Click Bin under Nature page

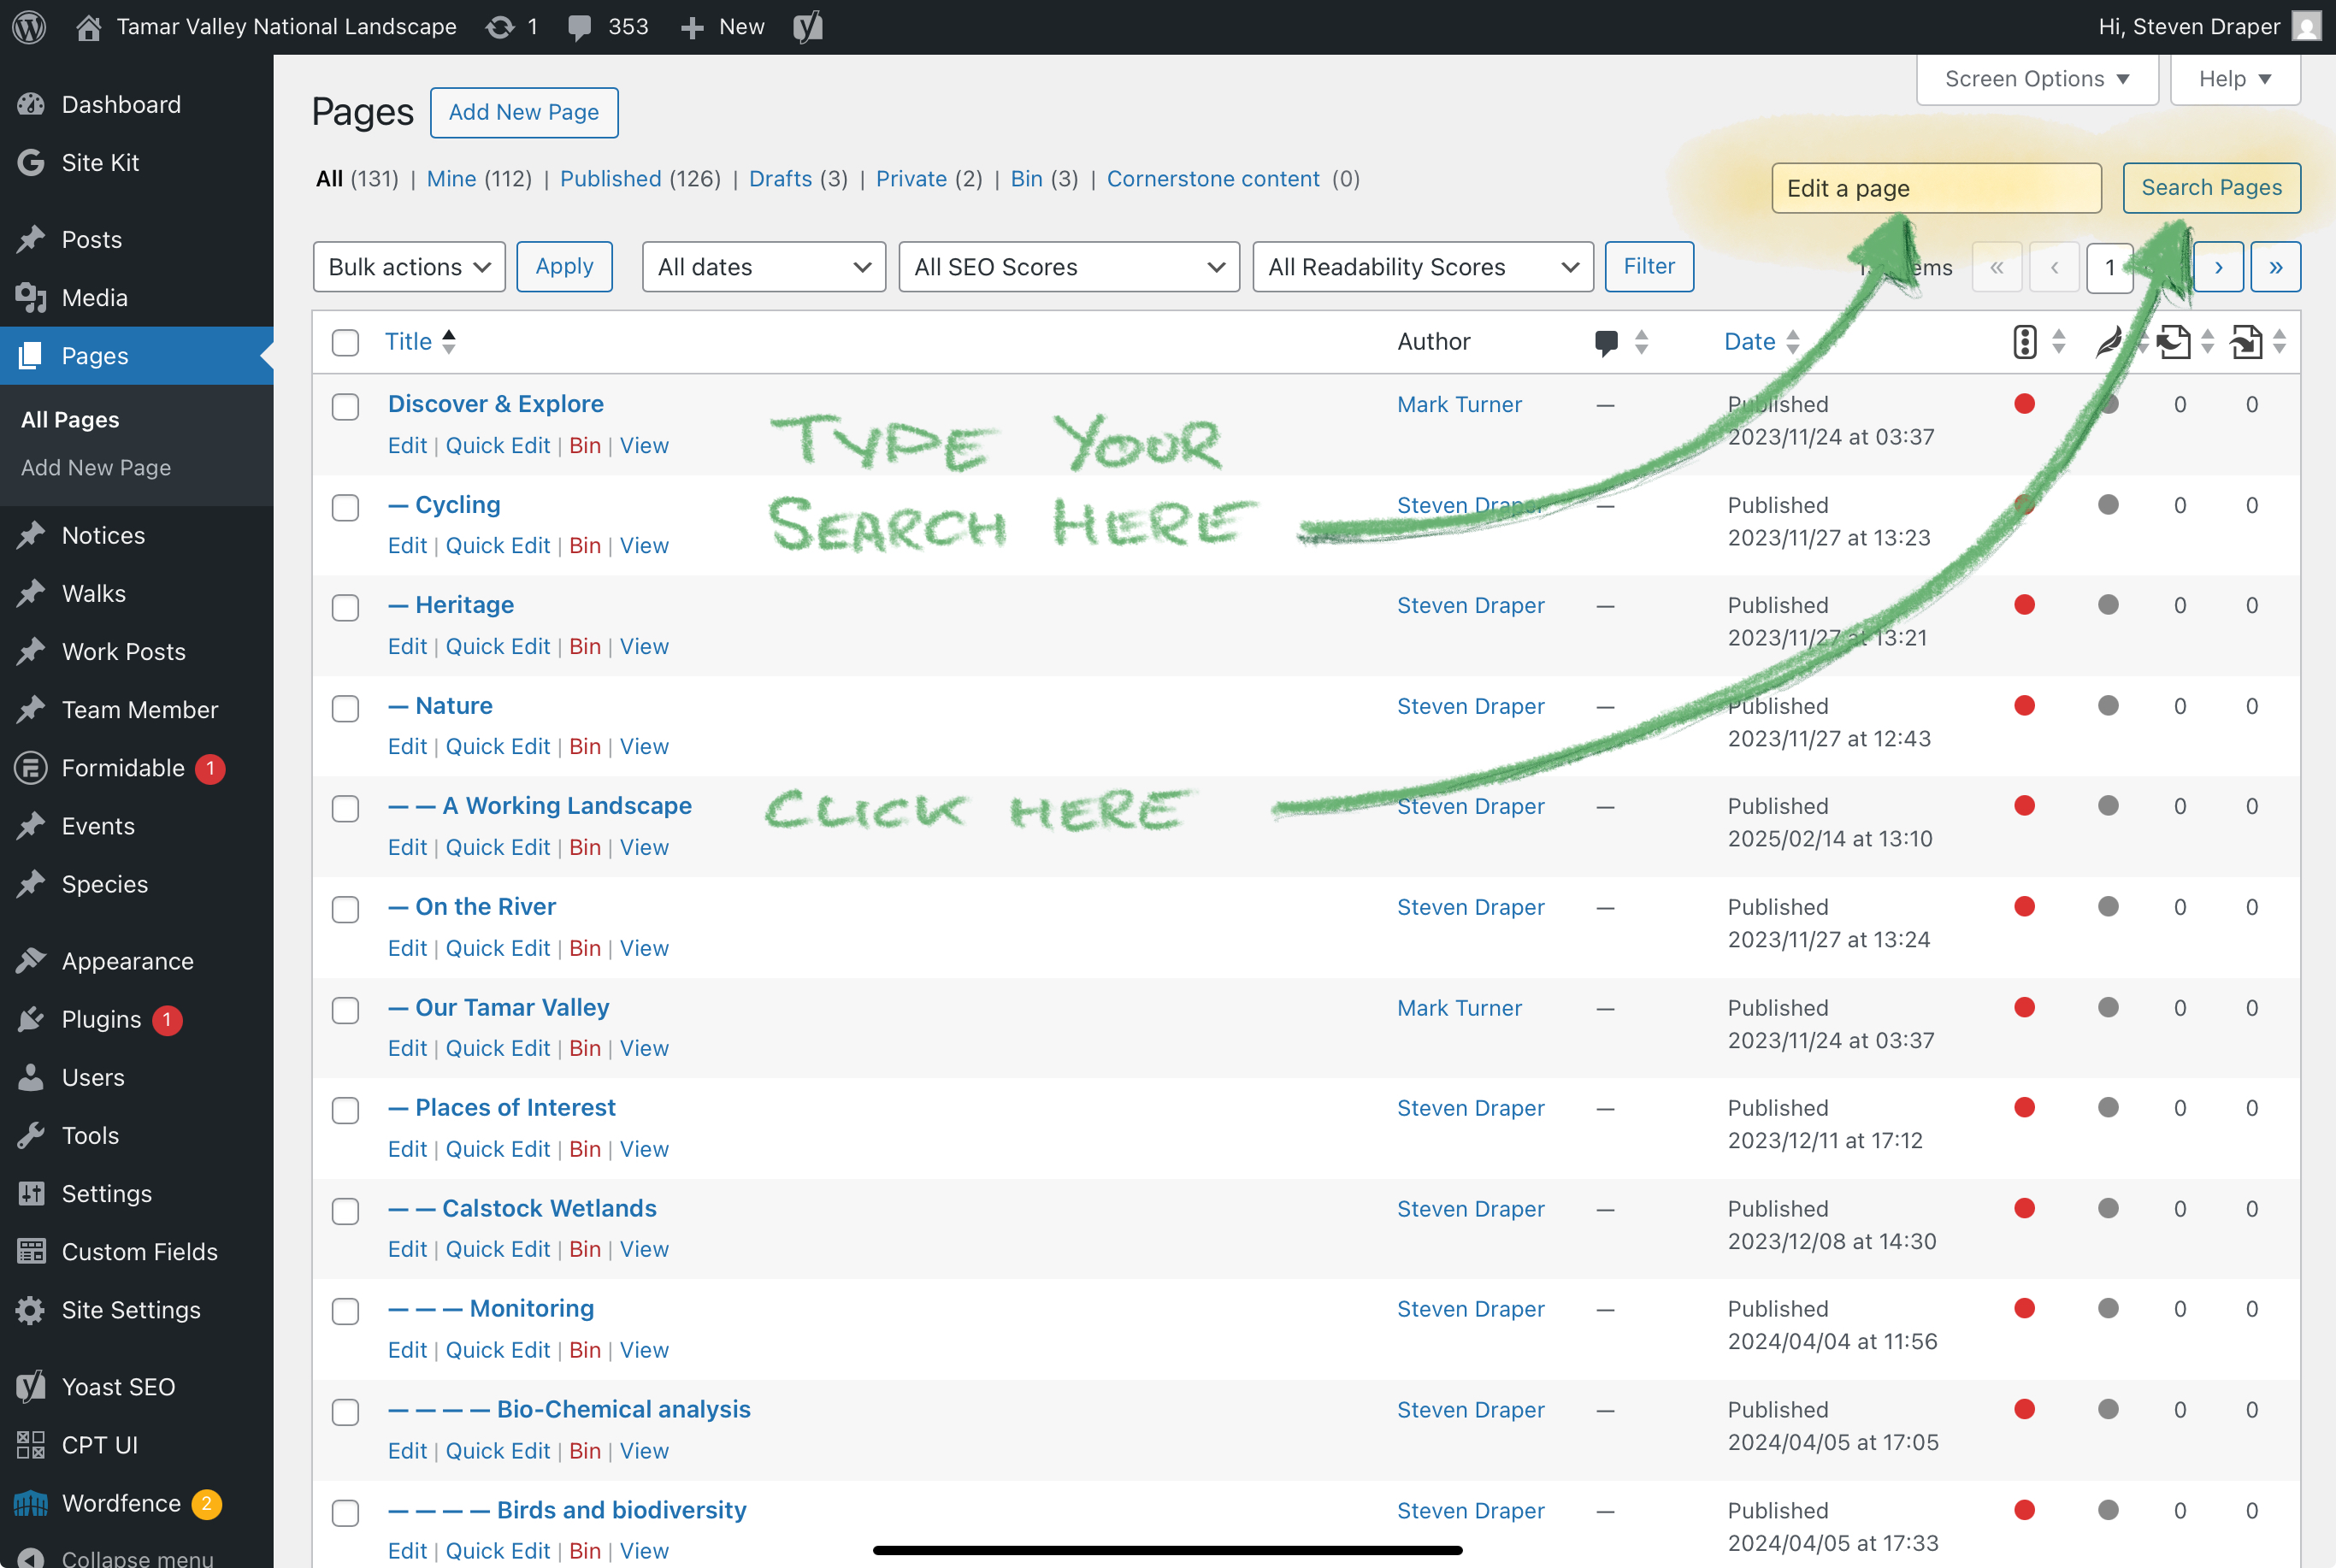tap(585, 747)
